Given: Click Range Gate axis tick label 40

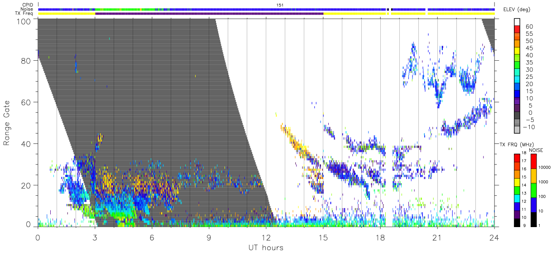Looking at the screenshot, I should coord(26,144).
